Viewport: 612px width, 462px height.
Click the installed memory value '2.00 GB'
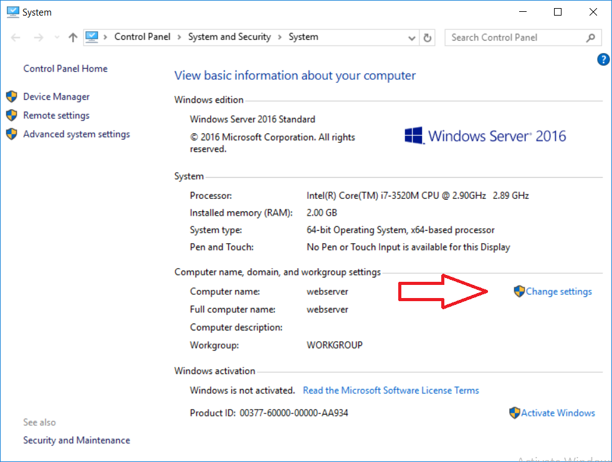tap(322, 213)
